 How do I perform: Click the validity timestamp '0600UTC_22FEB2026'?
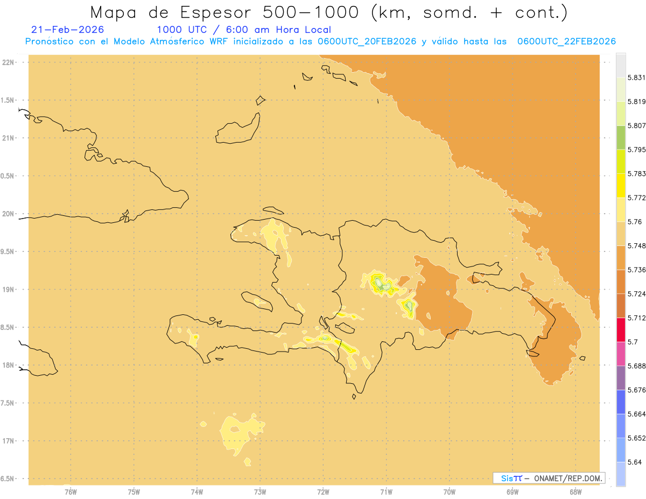click(x=566, y=42)
